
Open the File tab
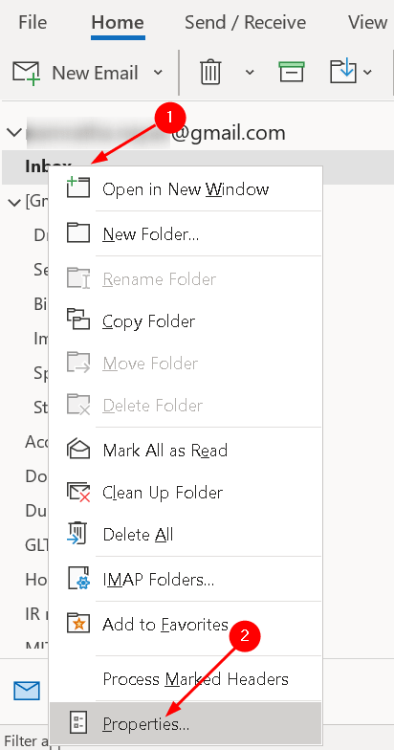tap(33, 23)
